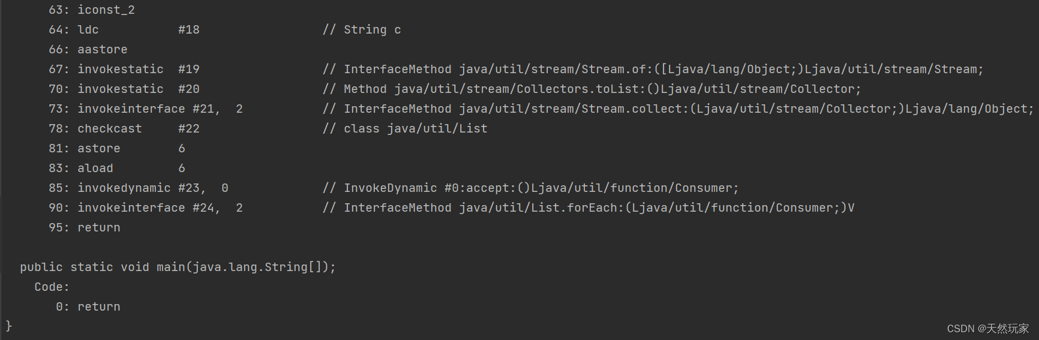Click the CSDN @天然玩家 watermark
1039x340 pixels.
987,329
